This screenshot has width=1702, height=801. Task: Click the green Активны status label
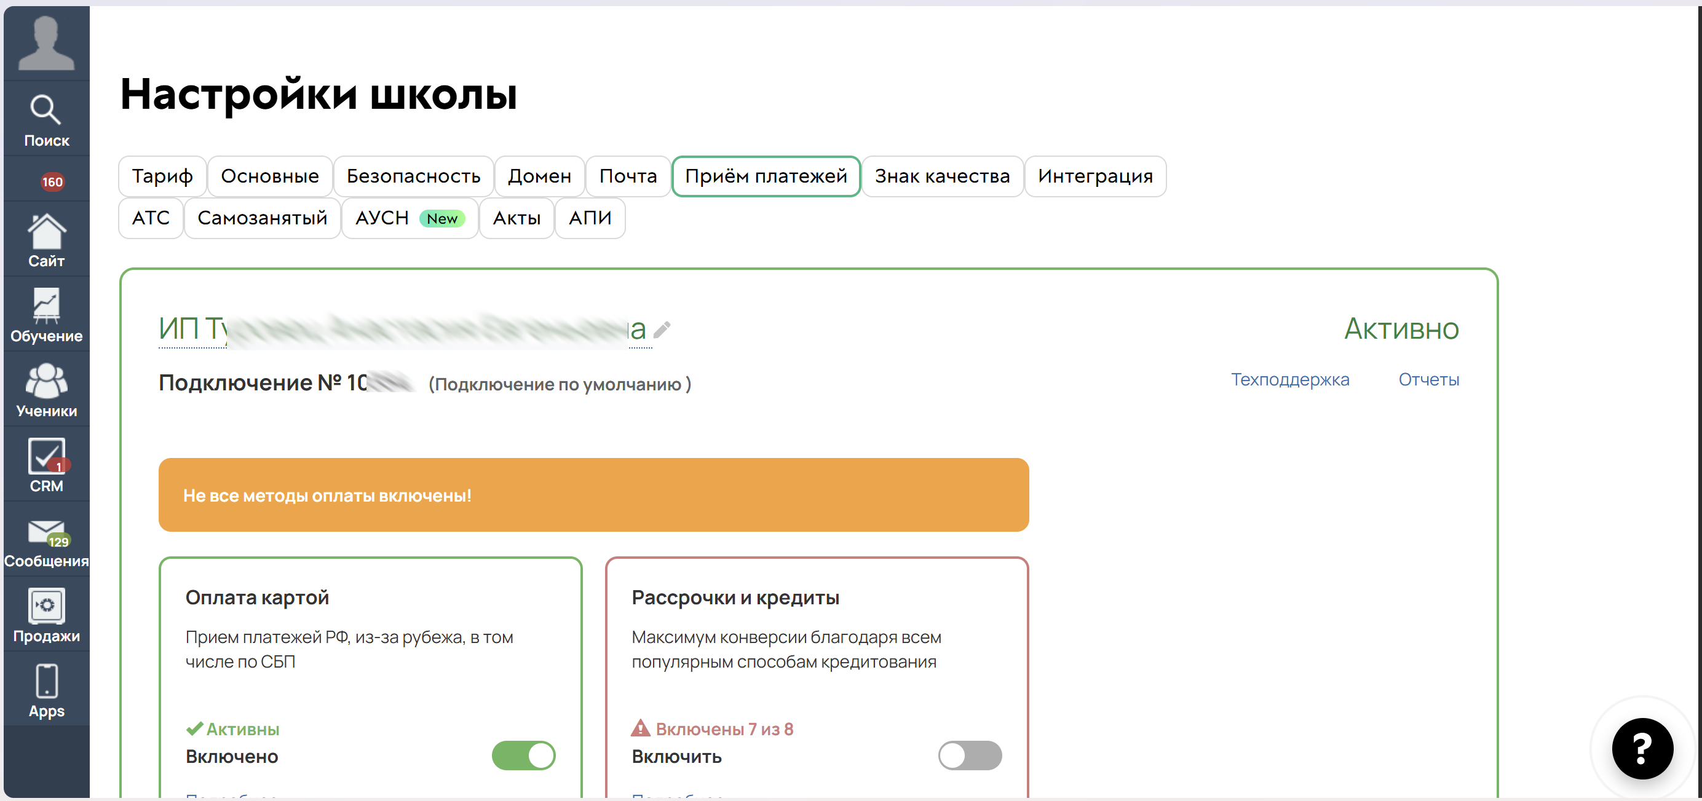pyautogui.click(x=232, y=729)
